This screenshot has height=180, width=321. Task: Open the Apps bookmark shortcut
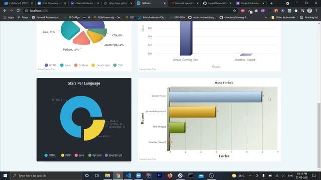coord(9,18)
